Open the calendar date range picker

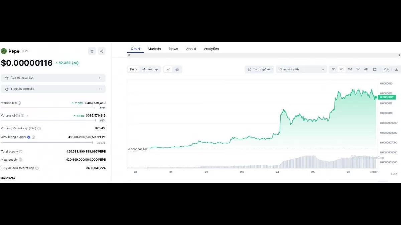(375, 69)
